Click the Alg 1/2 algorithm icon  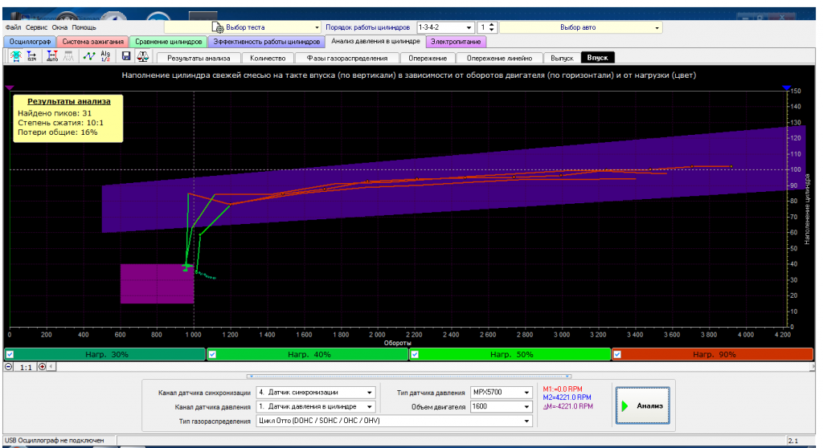coord(105,56)
